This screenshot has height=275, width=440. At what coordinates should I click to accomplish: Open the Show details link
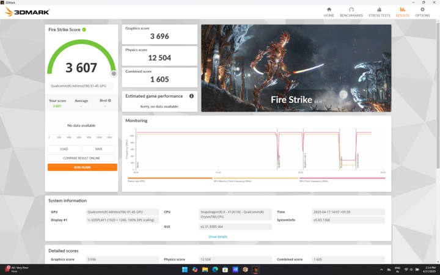pyautogui.click(x=218, y=237)
